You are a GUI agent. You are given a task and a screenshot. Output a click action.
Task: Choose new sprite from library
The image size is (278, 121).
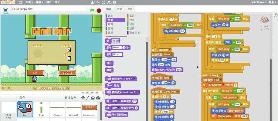pyautogui.click(x=83, y=98)
